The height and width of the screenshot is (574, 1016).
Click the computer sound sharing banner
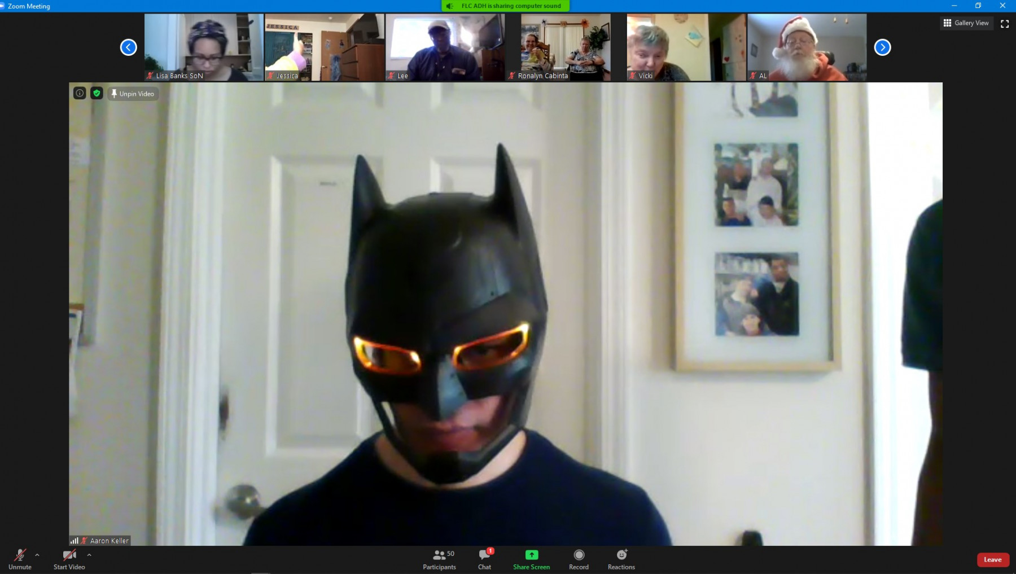pos(506,6)
